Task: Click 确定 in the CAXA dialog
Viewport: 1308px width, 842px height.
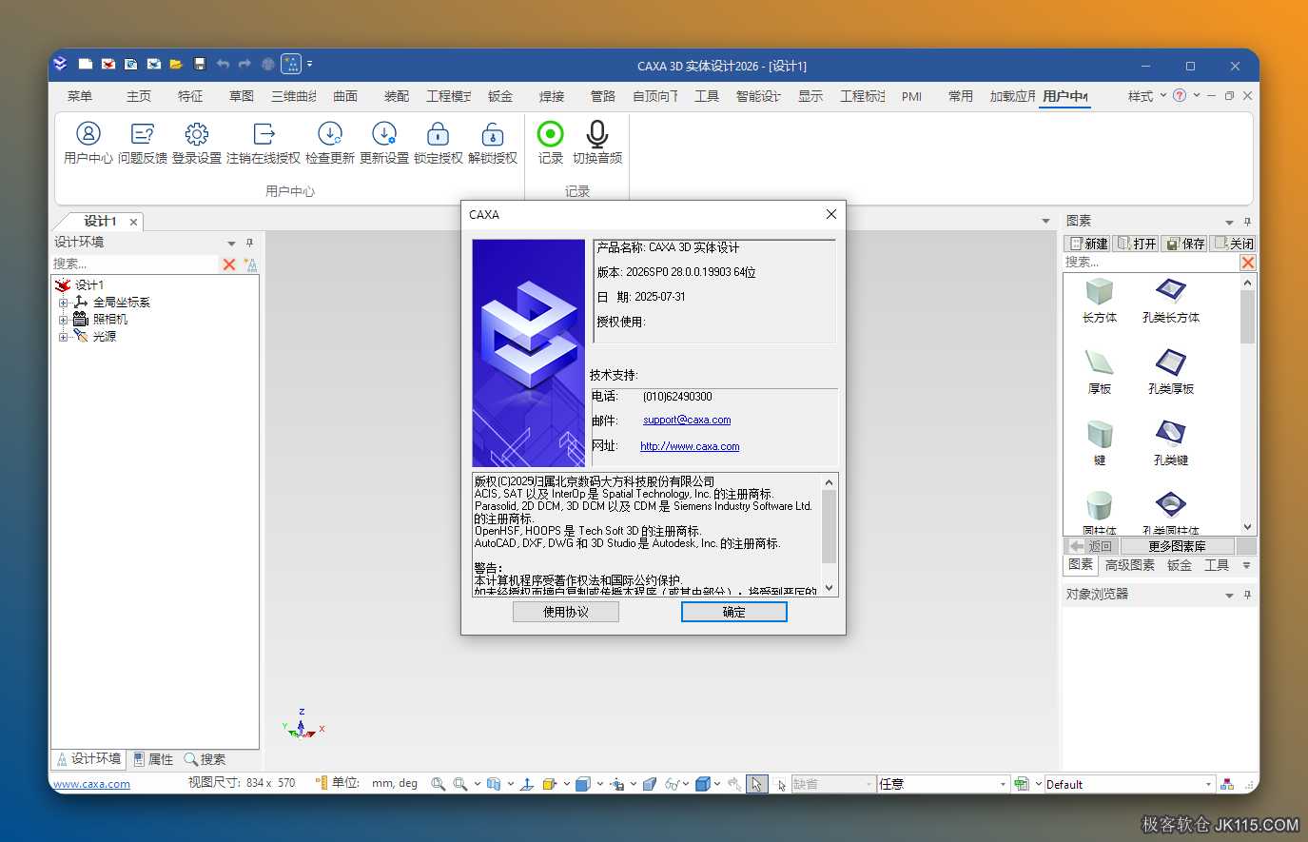Action: coord(733,612)
